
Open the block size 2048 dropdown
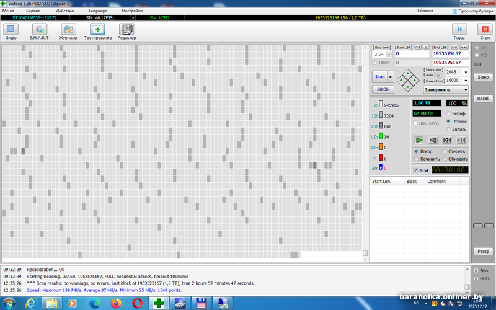[x=466, y=72]
